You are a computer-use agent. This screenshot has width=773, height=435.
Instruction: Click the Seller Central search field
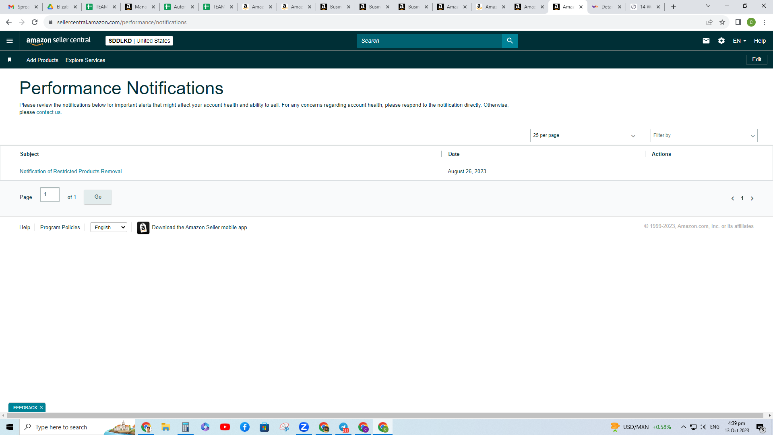[x=429, y=41]
